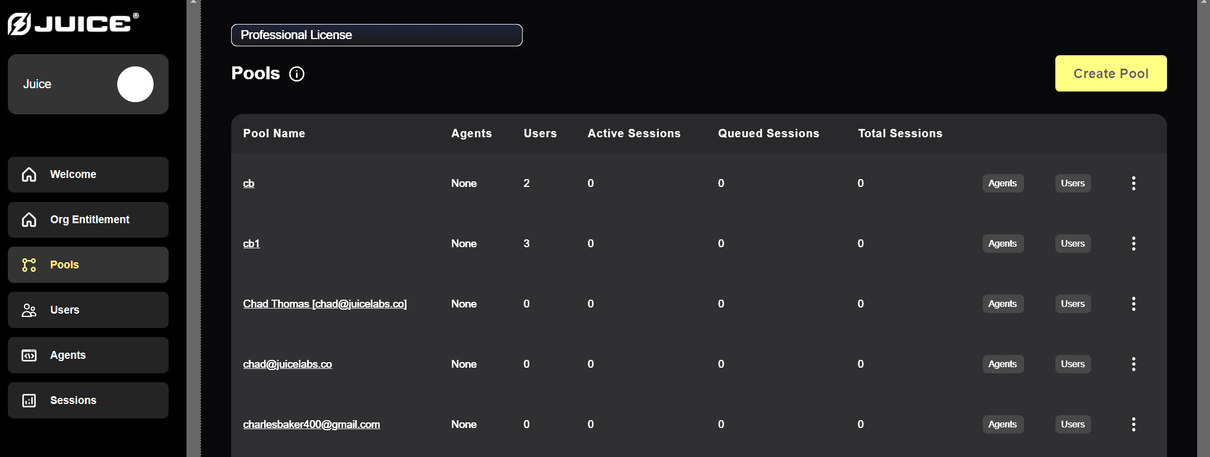Open Sessions in the sidebar
The width and height of the screenshot is (1210, 457).
pyautogui.click(x=88, y=401)
